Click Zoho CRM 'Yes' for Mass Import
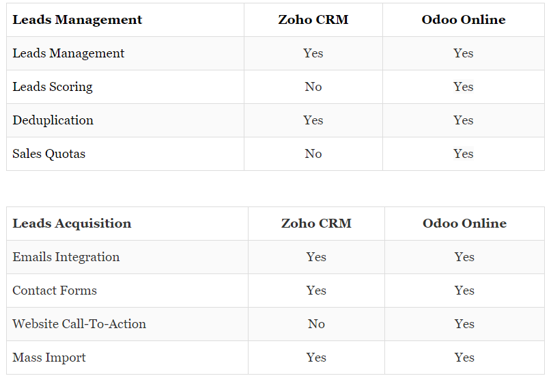 [316, 358]
